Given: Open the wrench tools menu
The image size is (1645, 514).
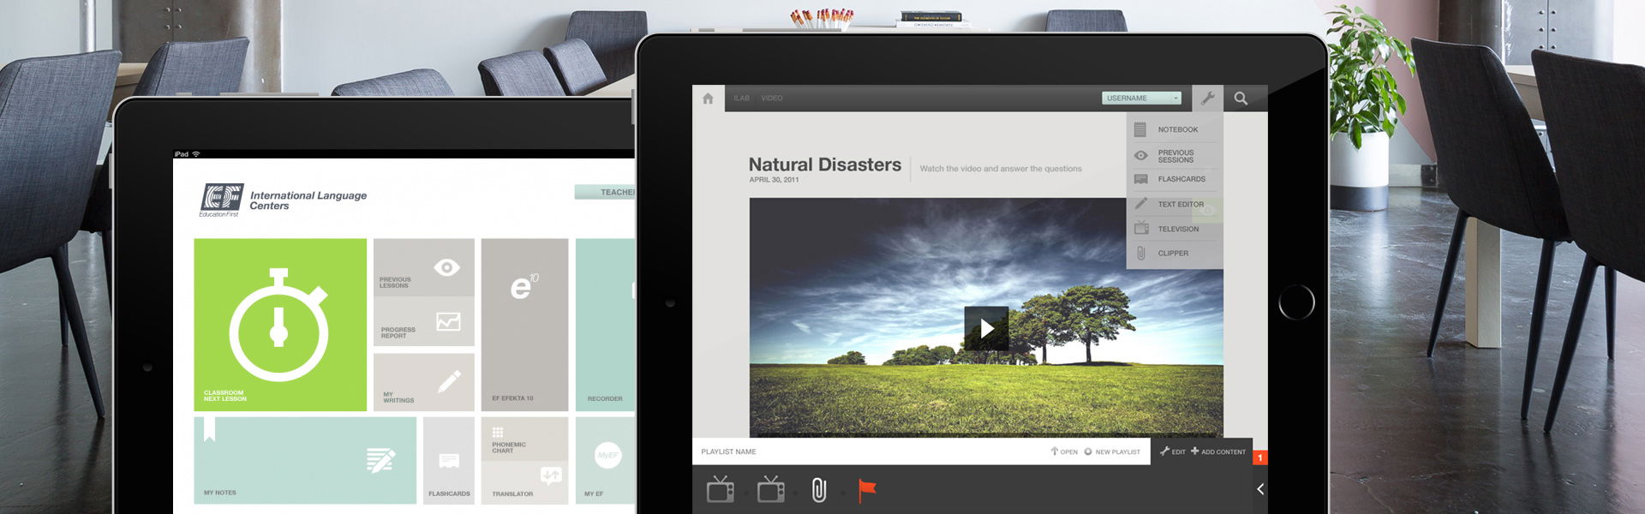Looking at the screenshot, I should coord(1207,99).
